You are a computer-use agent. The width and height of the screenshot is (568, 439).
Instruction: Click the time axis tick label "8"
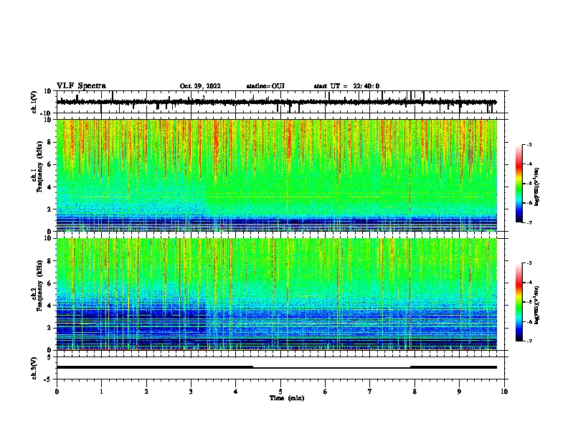(x=415, y=392)
